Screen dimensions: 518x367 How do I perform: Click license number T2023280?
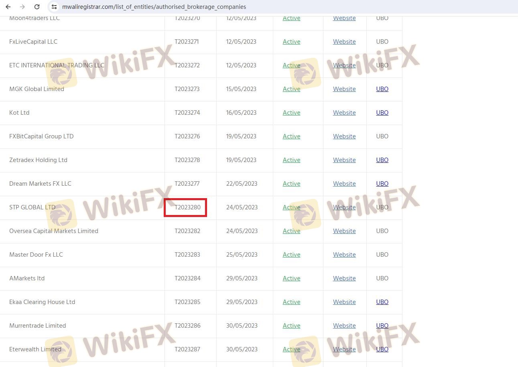tap(187, 207)
